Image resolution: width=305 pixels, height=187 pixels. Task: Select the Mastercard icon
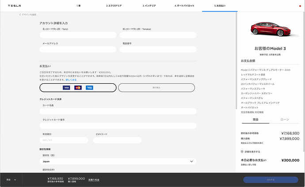(x=78, y=88)
